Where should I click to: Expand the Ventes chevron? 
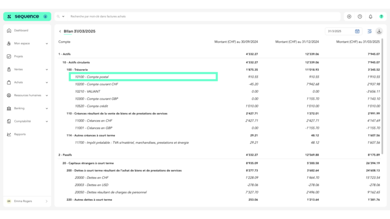[x=46, y=70]
